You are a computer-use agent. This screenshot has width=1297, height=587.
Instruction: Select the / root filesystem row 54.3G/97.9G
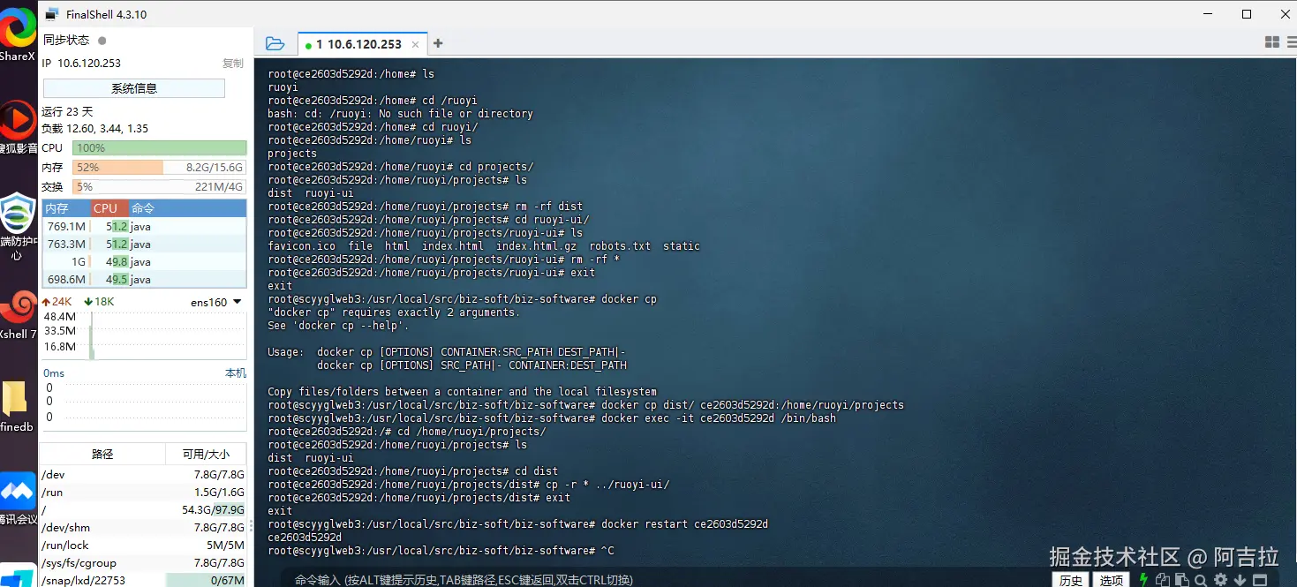[143, 510]
